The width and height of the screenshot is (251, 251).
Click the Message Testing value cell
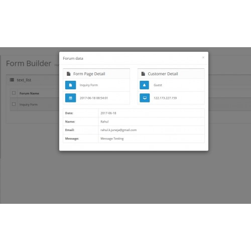(152, 139)
